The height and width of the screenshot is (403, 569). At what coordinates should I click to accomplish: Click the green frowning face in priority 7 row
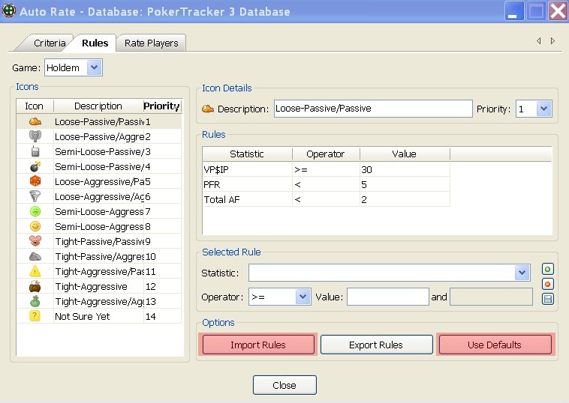(x=35, y=211)
